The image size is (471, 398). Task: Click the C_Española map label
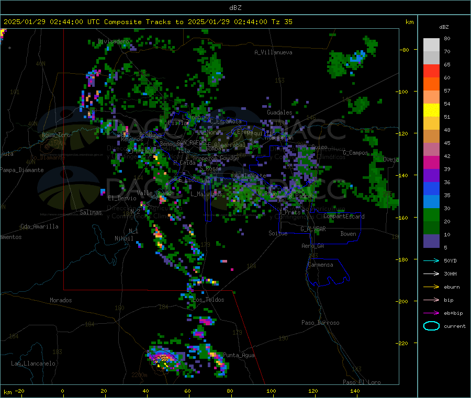[226, 121]
